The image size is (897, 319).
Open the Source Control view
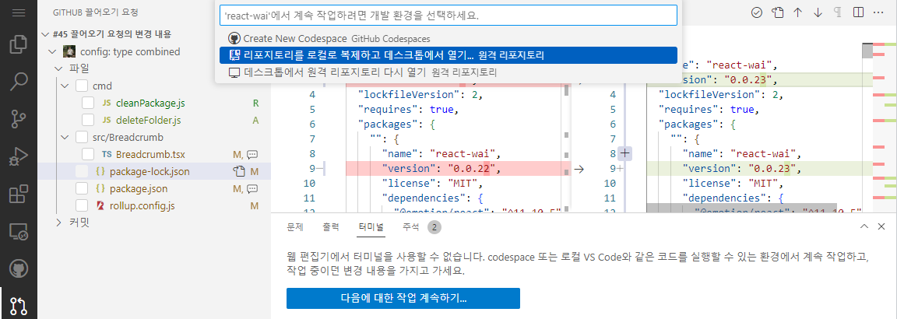coord(19,120)
